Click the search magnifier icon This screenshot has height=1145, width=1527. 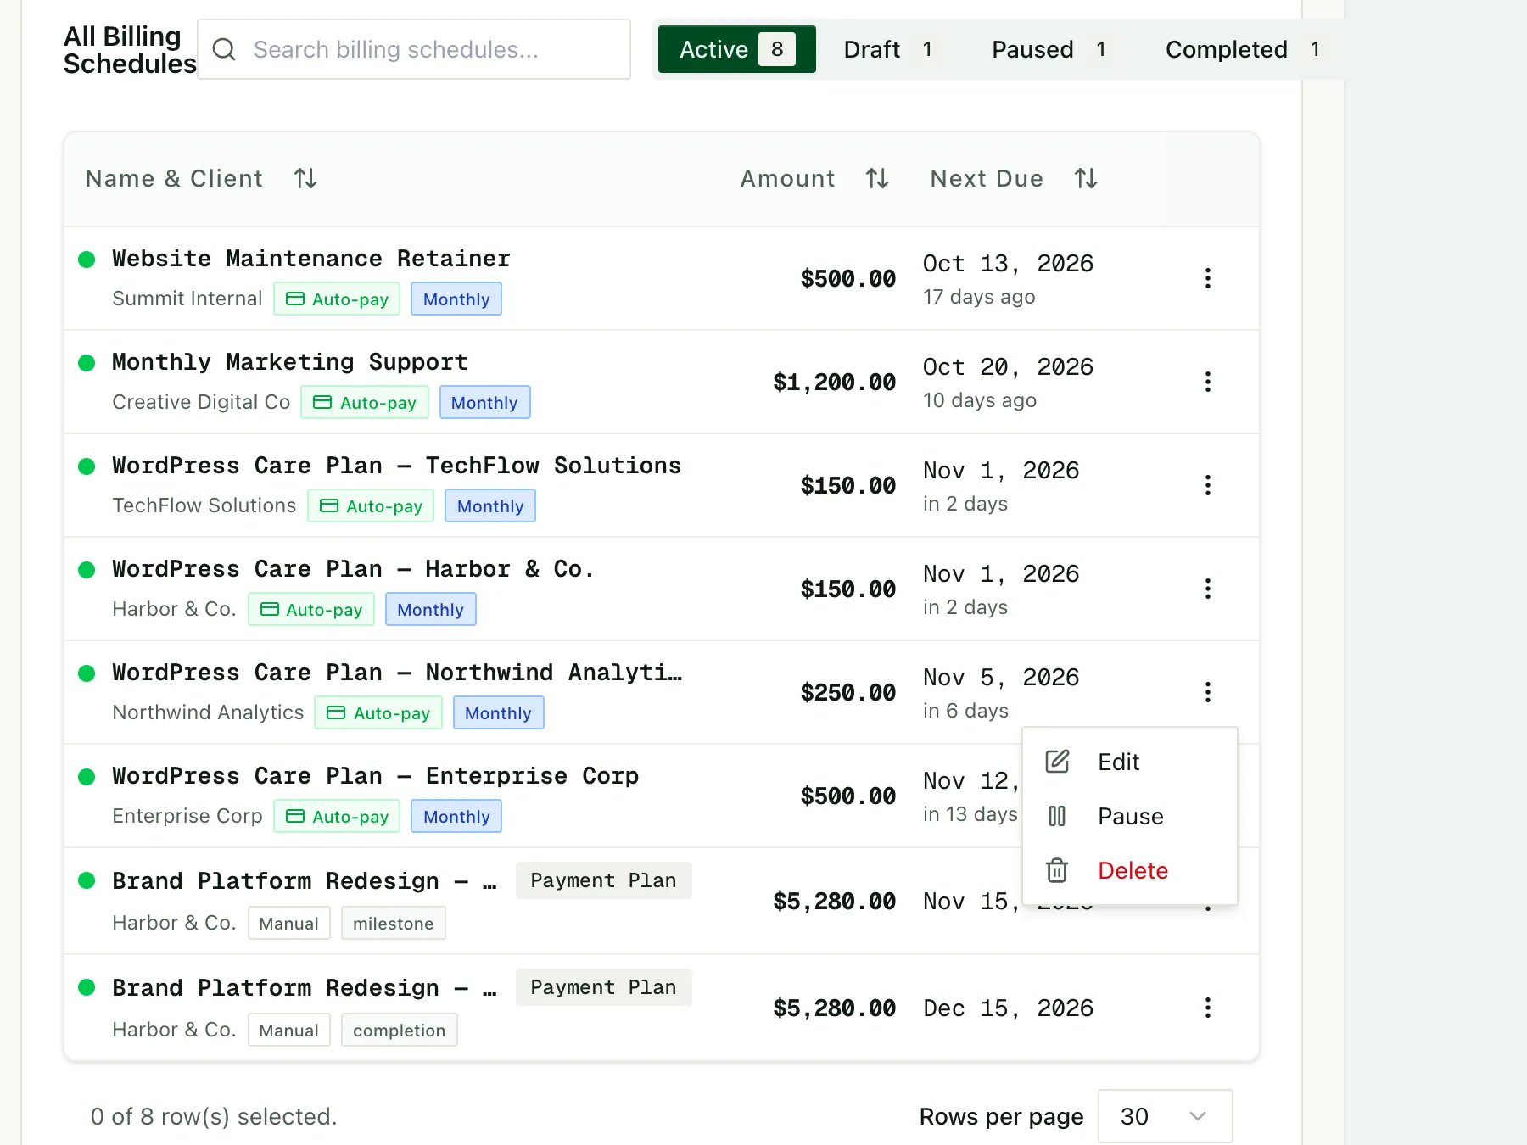point(224,49)
